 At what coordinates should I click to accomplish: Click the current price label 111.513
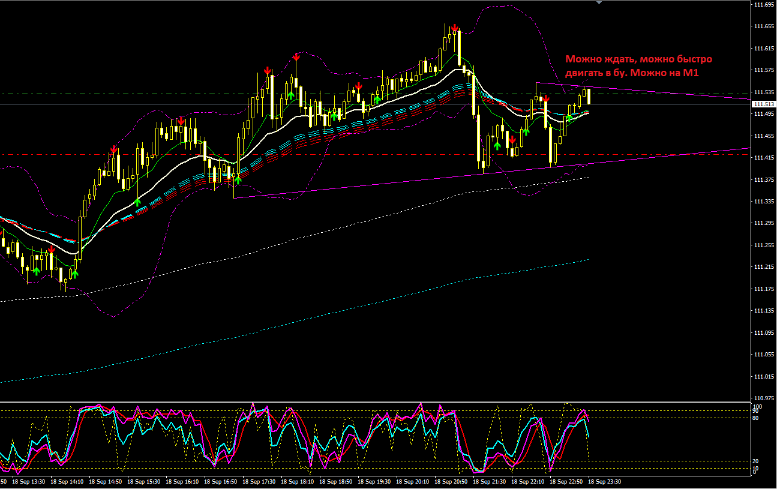coord(763,104)
